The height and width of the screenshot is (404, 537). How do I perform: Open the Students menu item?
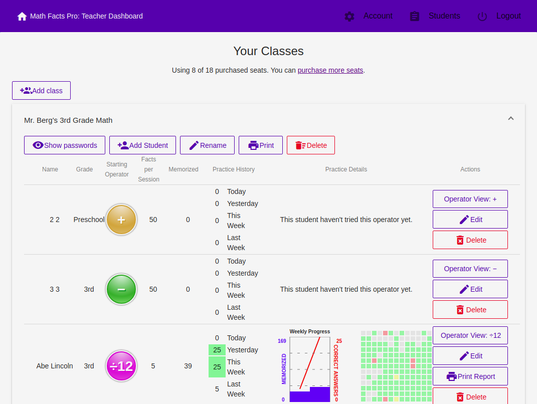tap(444, 16)
